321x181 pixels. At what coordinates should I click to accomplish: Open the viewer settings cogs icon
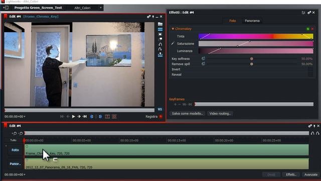[149, 17]
